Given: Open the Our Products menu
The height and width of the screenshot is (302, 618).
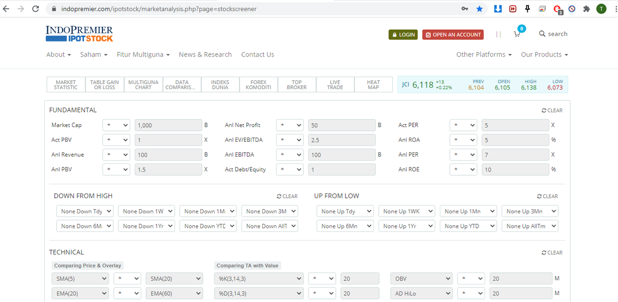Looking at the screenshot, I should (x=544, y=55).
